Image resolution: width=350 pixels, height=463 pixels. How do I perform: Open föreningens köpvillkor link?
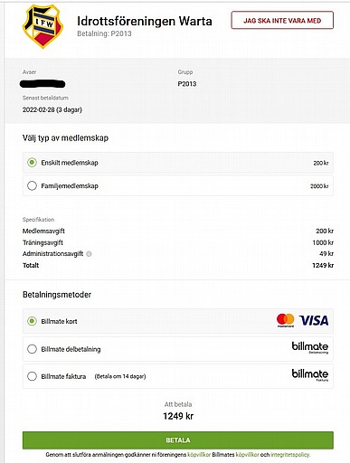pyautogui.click(x=199, y=455)
